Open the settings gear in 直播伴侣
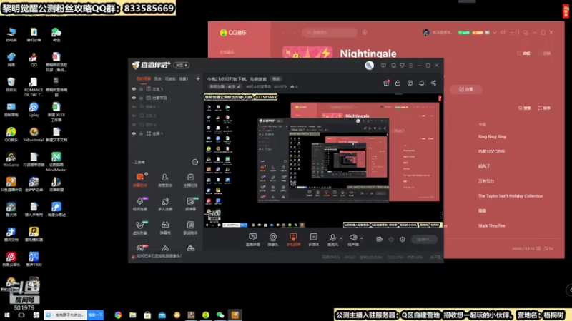Screen dimensions: 572x321 pos(403,239)
